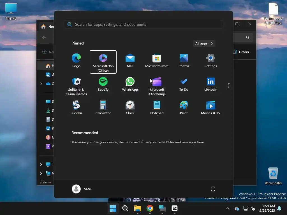287x215 pixels.
Task: Click Learn about this picture desktop icon
Action: 273,13
